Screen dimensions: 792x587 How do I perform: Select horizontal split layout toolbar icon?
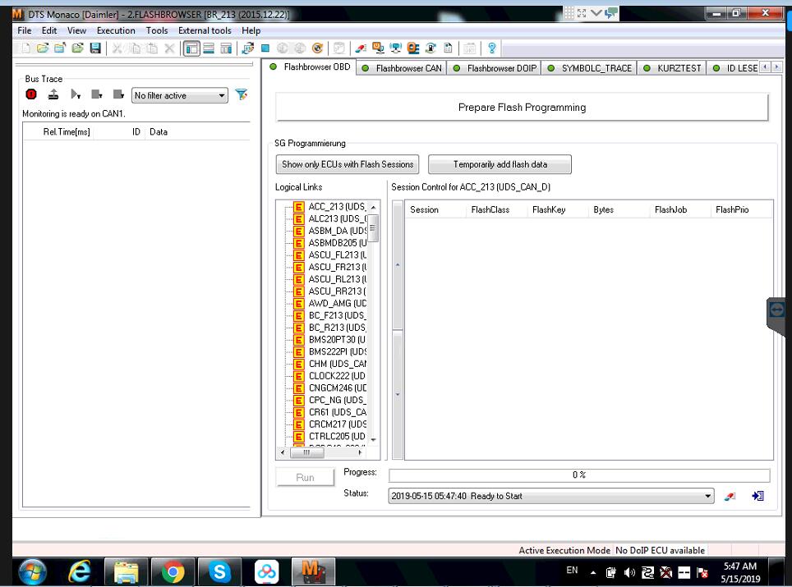tap(209, 48)
